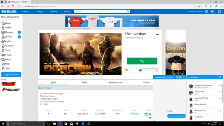Open ROBUX in top navigation
The image size is (224, 126).
pos(67,12)
